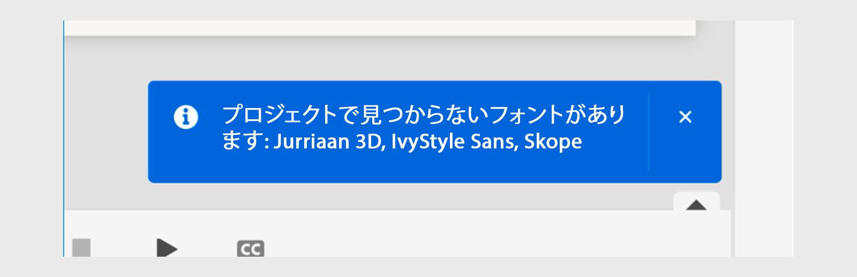Screen dimensions: 857x277
Task: Expand the panel using the up arrow
Action: 696,204
